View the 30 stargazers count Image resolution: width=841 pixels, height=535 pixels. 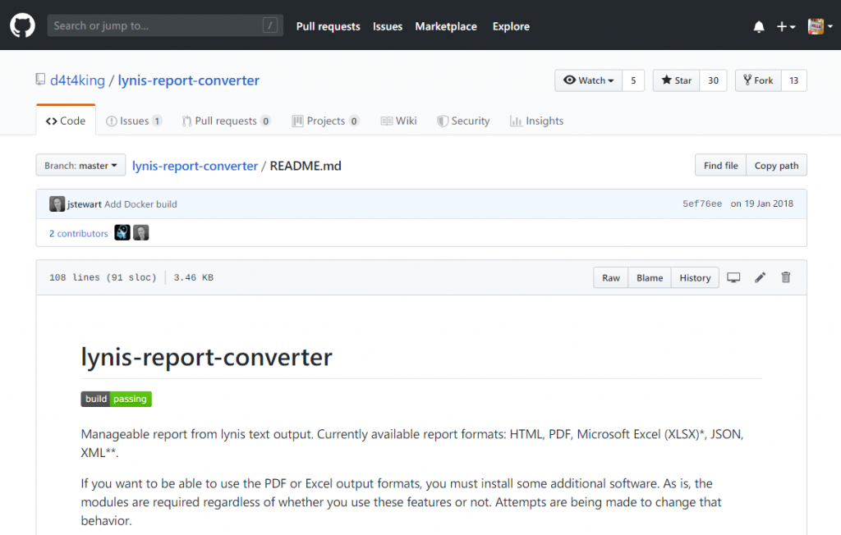point(714,80)
